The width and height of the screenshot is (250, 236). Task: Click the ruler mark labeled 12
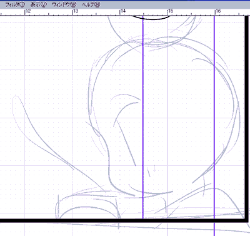click(x=27, y=11)
